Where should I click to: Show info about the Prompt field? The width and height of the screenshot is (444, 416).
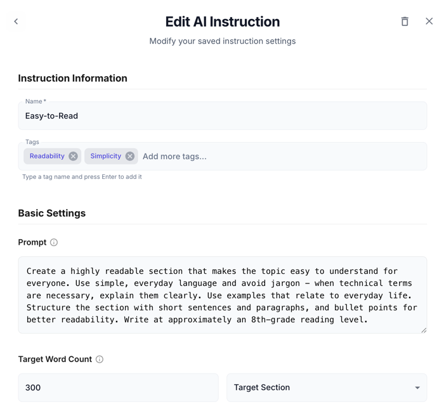[x=54, y=242]
